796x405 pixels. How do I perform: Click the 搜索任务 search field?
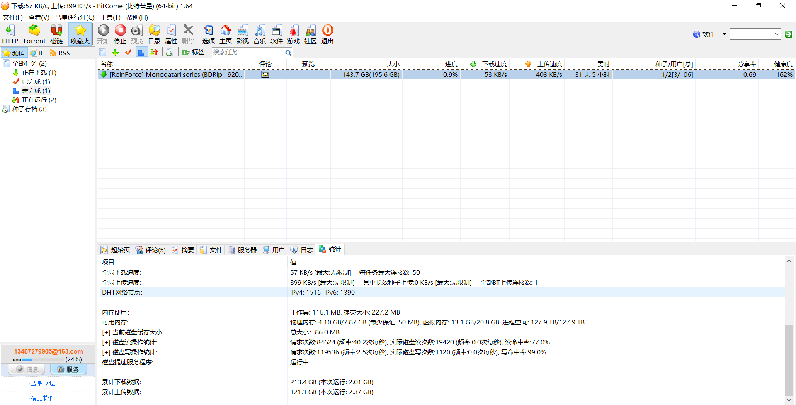(248, 52)
